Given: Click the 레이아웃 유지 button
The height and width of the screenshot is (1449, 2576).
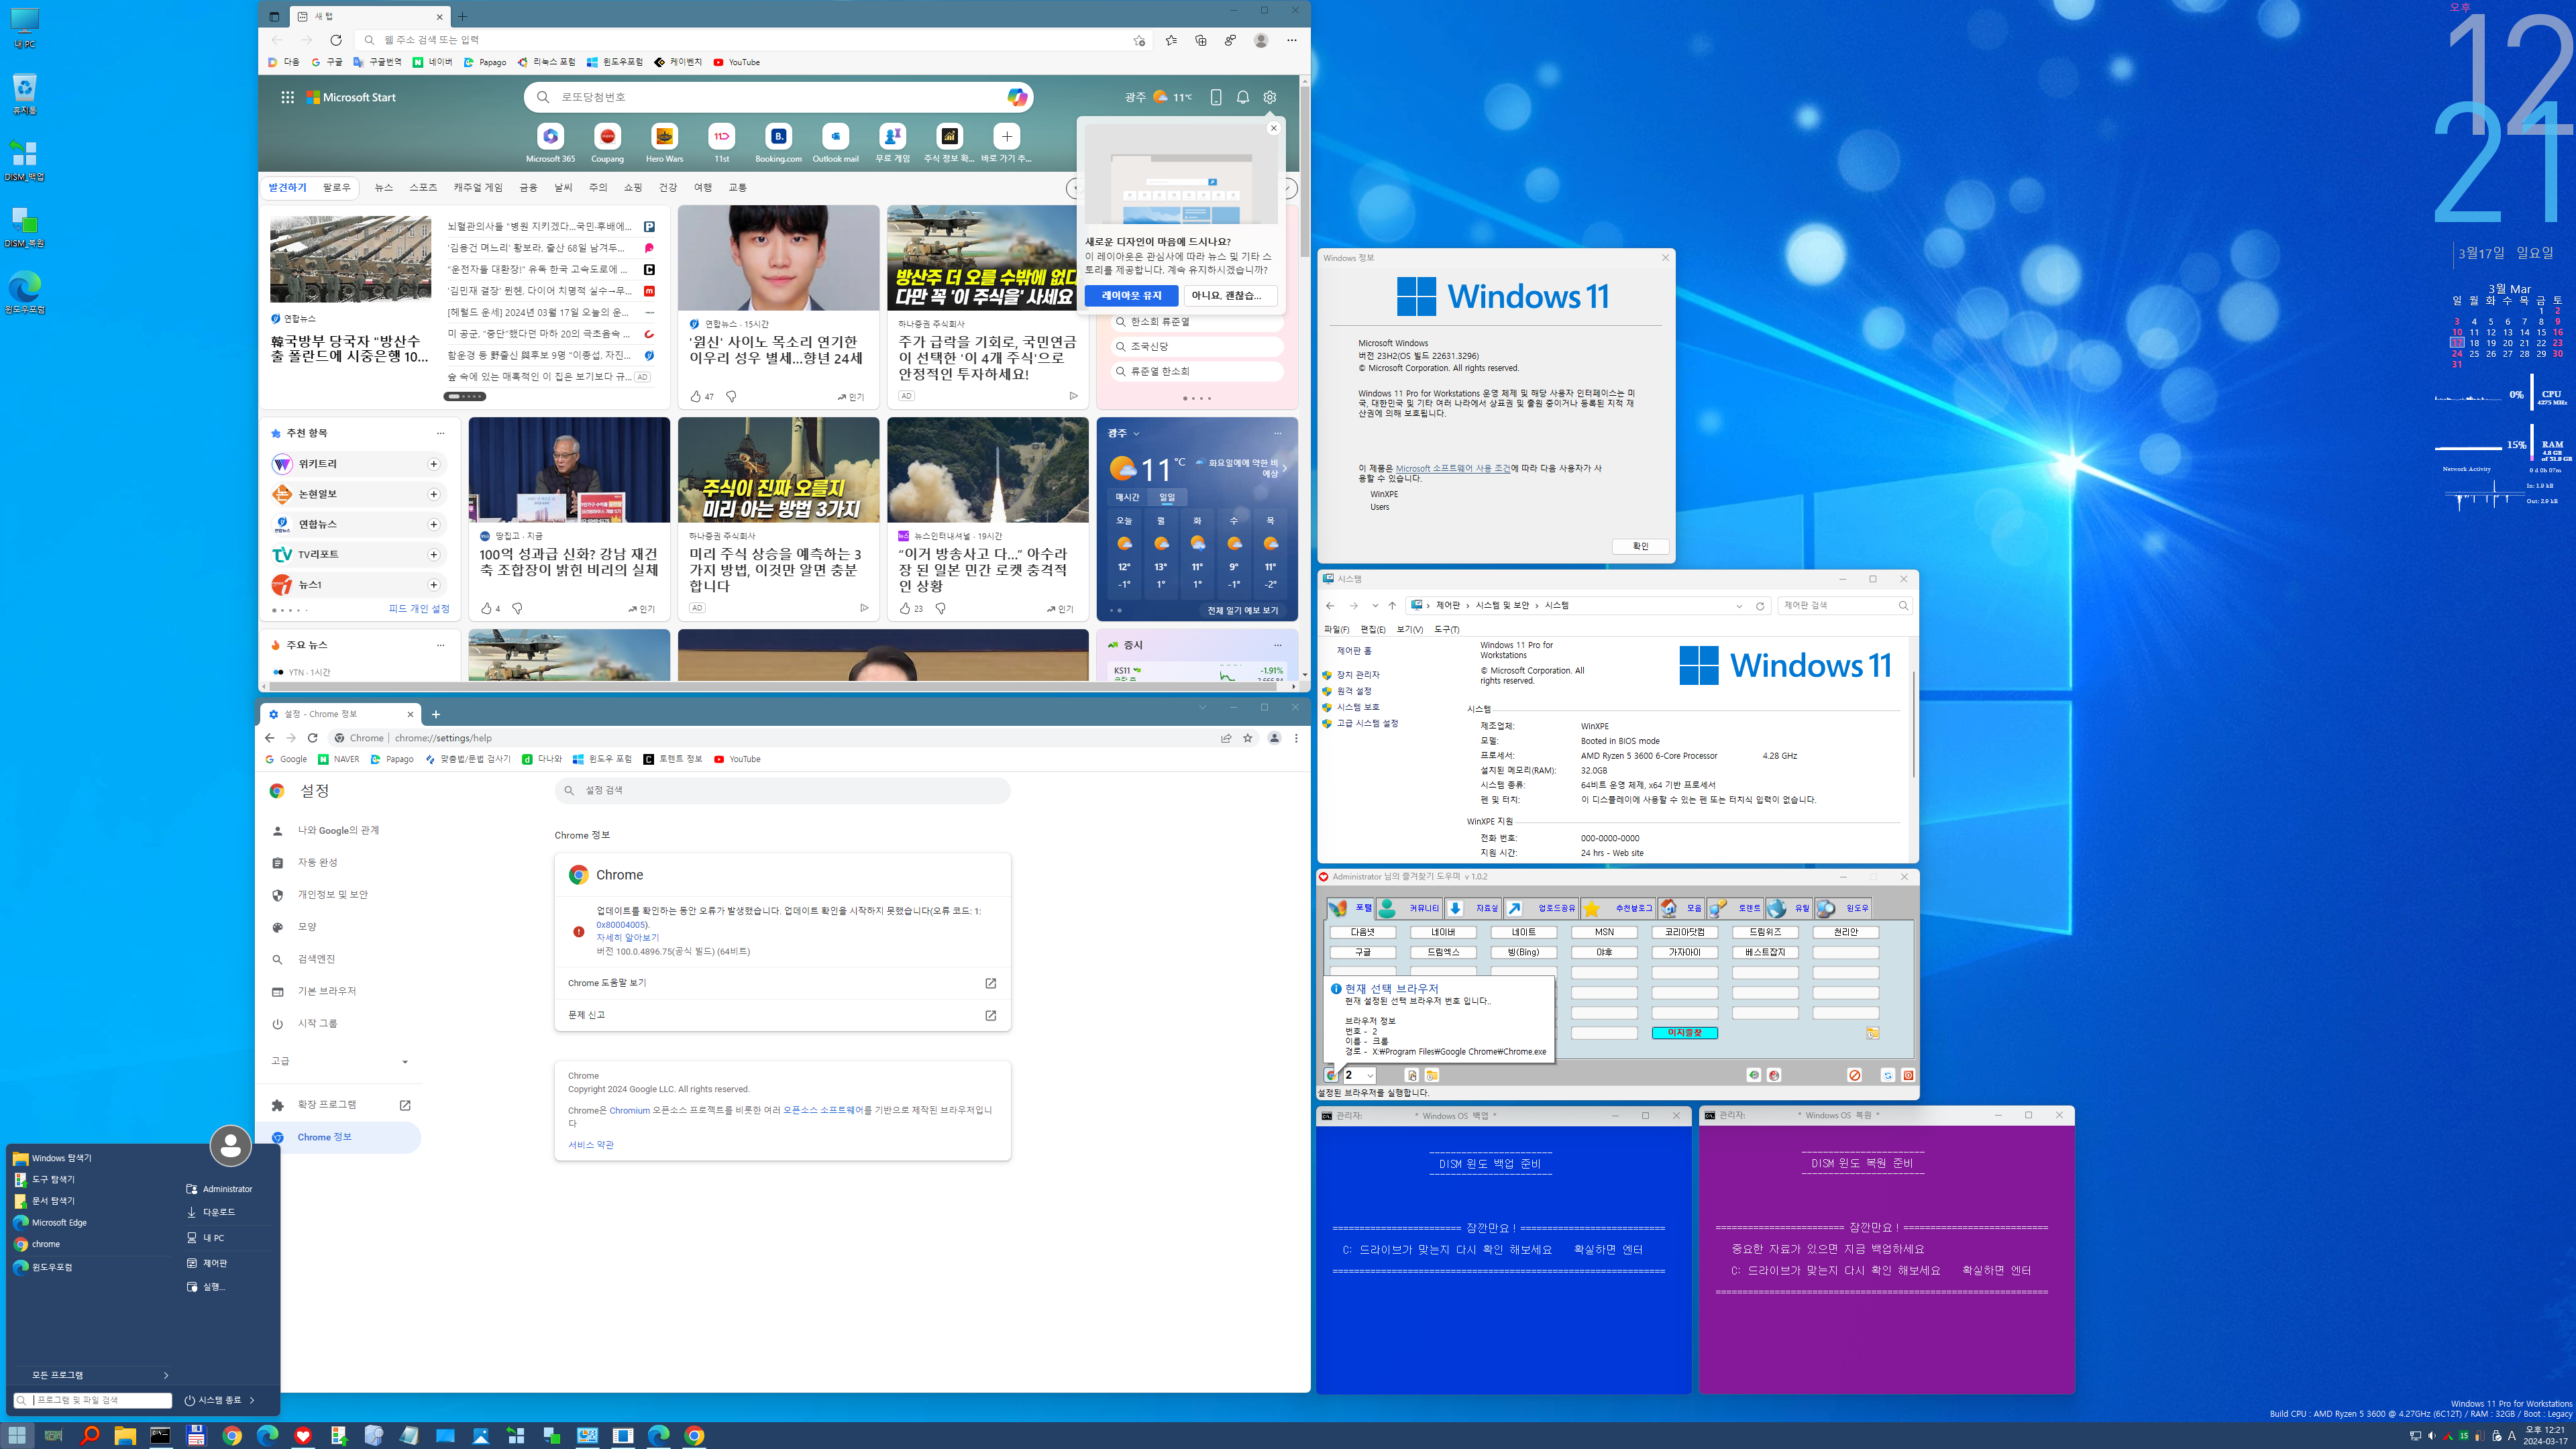Looking at the screenshot, I should [1131, 296].
